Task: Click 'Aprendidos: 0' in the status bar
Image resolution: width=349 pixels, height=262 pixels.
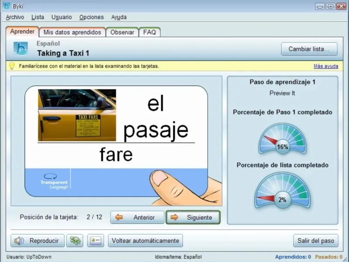Action: (293, 257)
